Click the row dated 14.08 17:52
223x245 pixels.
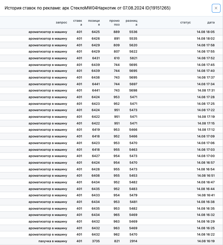tap(111, 58)
